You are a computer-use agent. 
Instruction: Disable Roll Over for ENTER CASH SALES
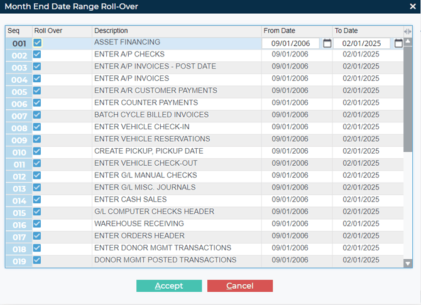37,200
